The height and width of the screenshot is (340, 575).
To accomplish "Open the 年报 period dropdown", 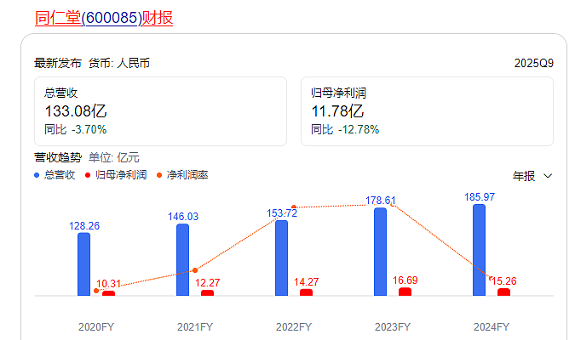I will tap(532, 176).
